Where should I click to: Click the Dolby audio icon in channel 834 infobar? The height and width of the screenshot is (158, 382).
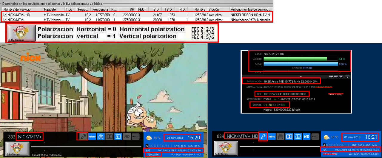point(289,137)
